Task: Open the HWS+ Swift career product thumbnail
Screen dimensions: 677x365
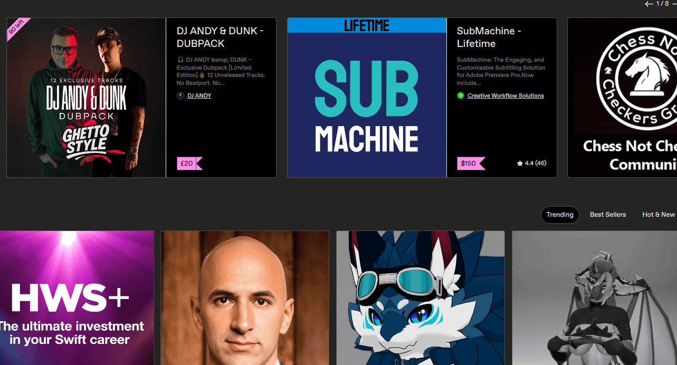Action: pyautogui.click(x=77, y=297)
